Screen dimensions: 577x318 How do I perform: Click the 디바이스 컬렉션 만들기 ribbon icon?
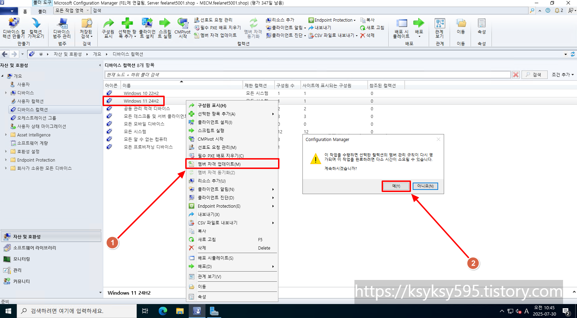pos(14,28)
